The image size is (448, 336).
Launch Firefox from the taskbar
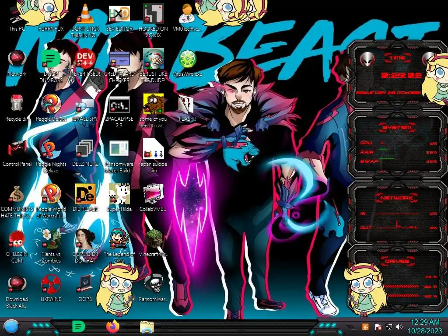(113, 326)
